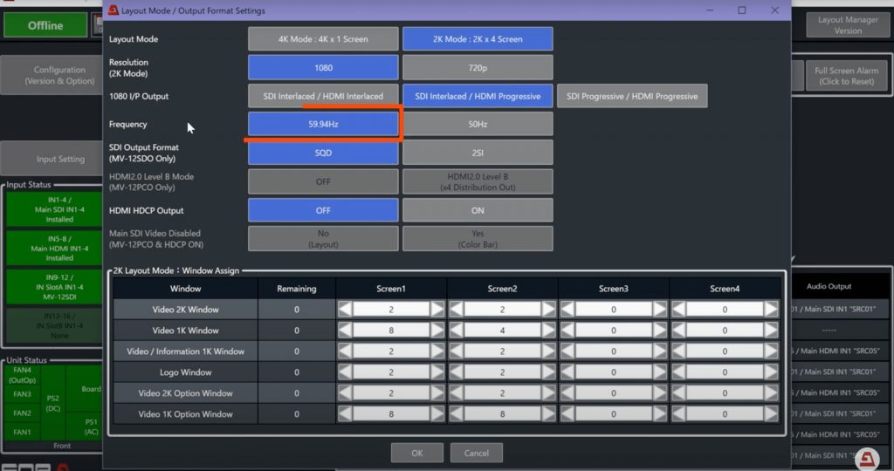
Task: Confirm settings with OK button
Action: click(x=416, y=453)
